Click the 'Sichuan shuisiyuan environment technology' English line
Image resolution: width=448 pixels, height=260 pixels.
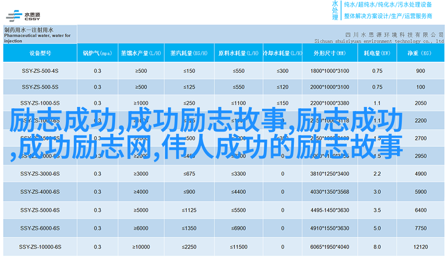(379, 41)
